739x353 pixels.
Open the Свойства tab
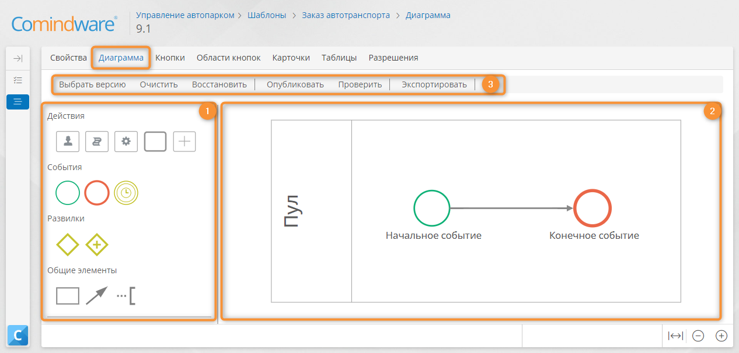(x=68, y=58)
